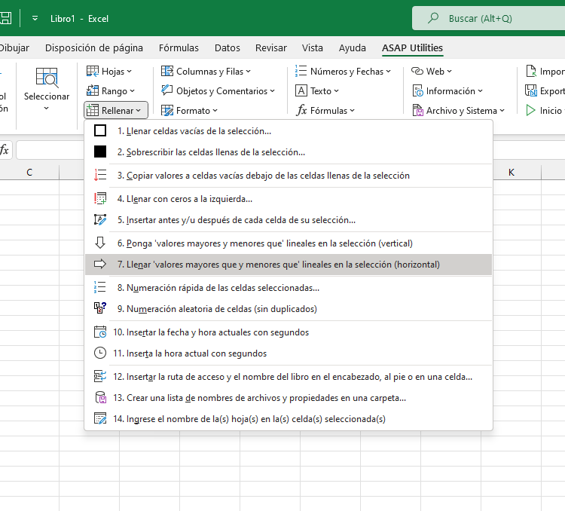
Task: Choose Insertar la fecha y hora actuales
Action: tap(289, 332)
